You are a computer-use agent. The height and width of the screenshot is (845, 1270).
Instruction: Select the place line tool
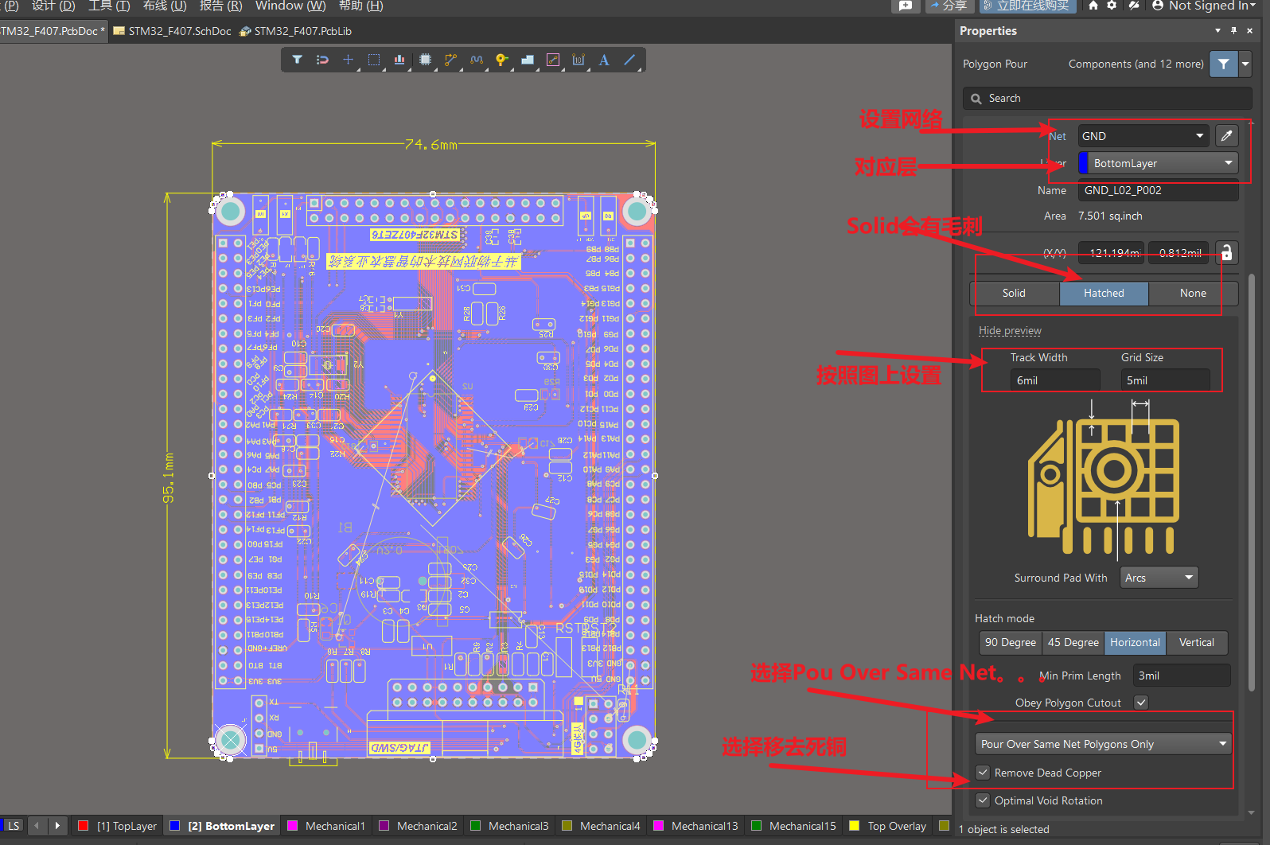[629, 60]
